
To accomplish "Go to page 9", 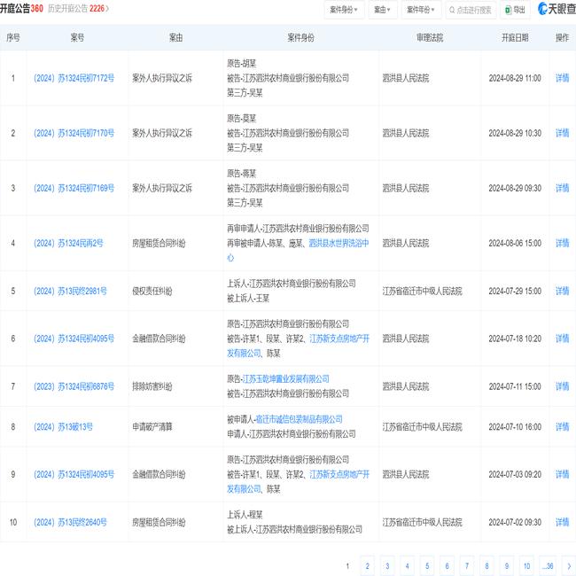I will click(x=507, y=565).
